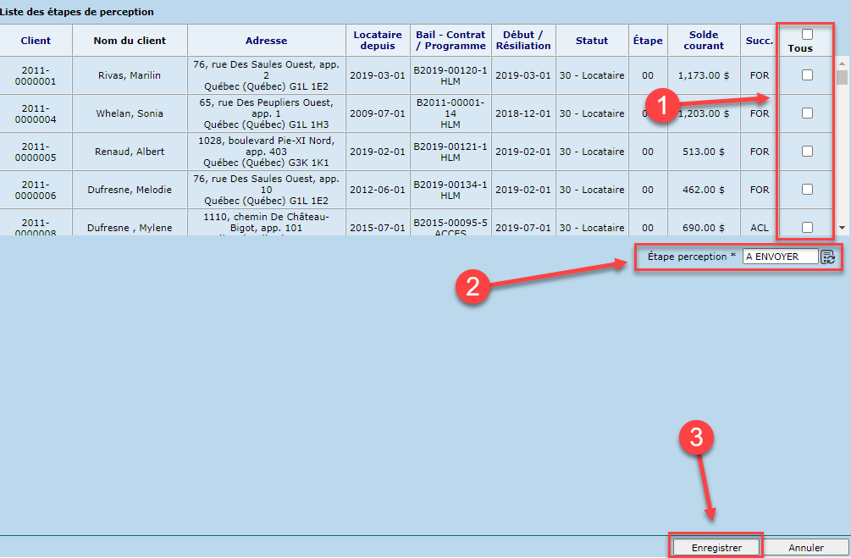Toggle the Tous select-all checkbox
Viewport: 851px width, 558px height.
click(x=807, y=35)
